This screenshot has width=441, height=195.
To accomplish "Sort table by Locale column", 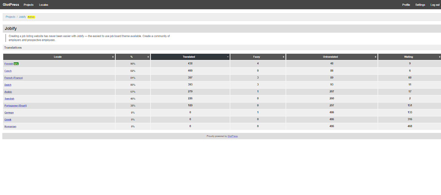I will point(59,57).
